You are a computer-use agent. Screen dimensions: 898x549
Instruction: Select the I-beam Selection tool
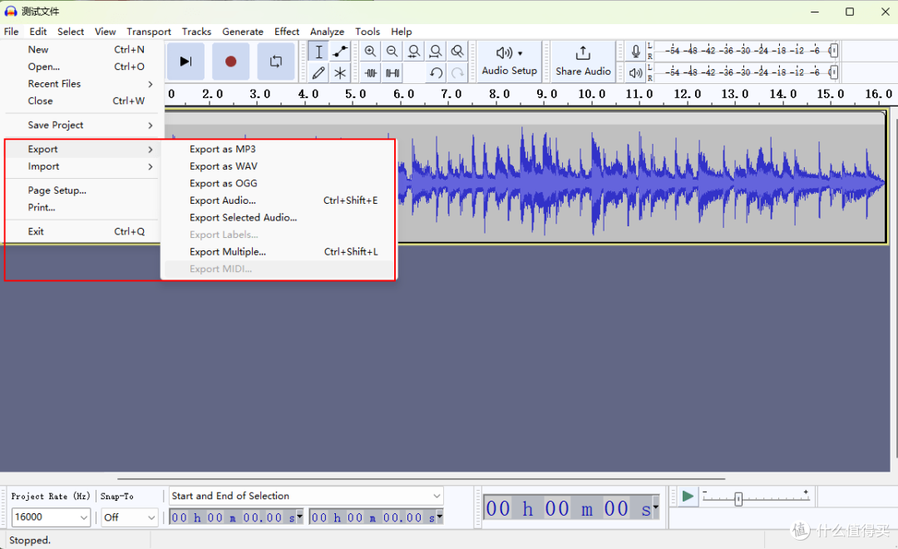(x=318, y=52)
